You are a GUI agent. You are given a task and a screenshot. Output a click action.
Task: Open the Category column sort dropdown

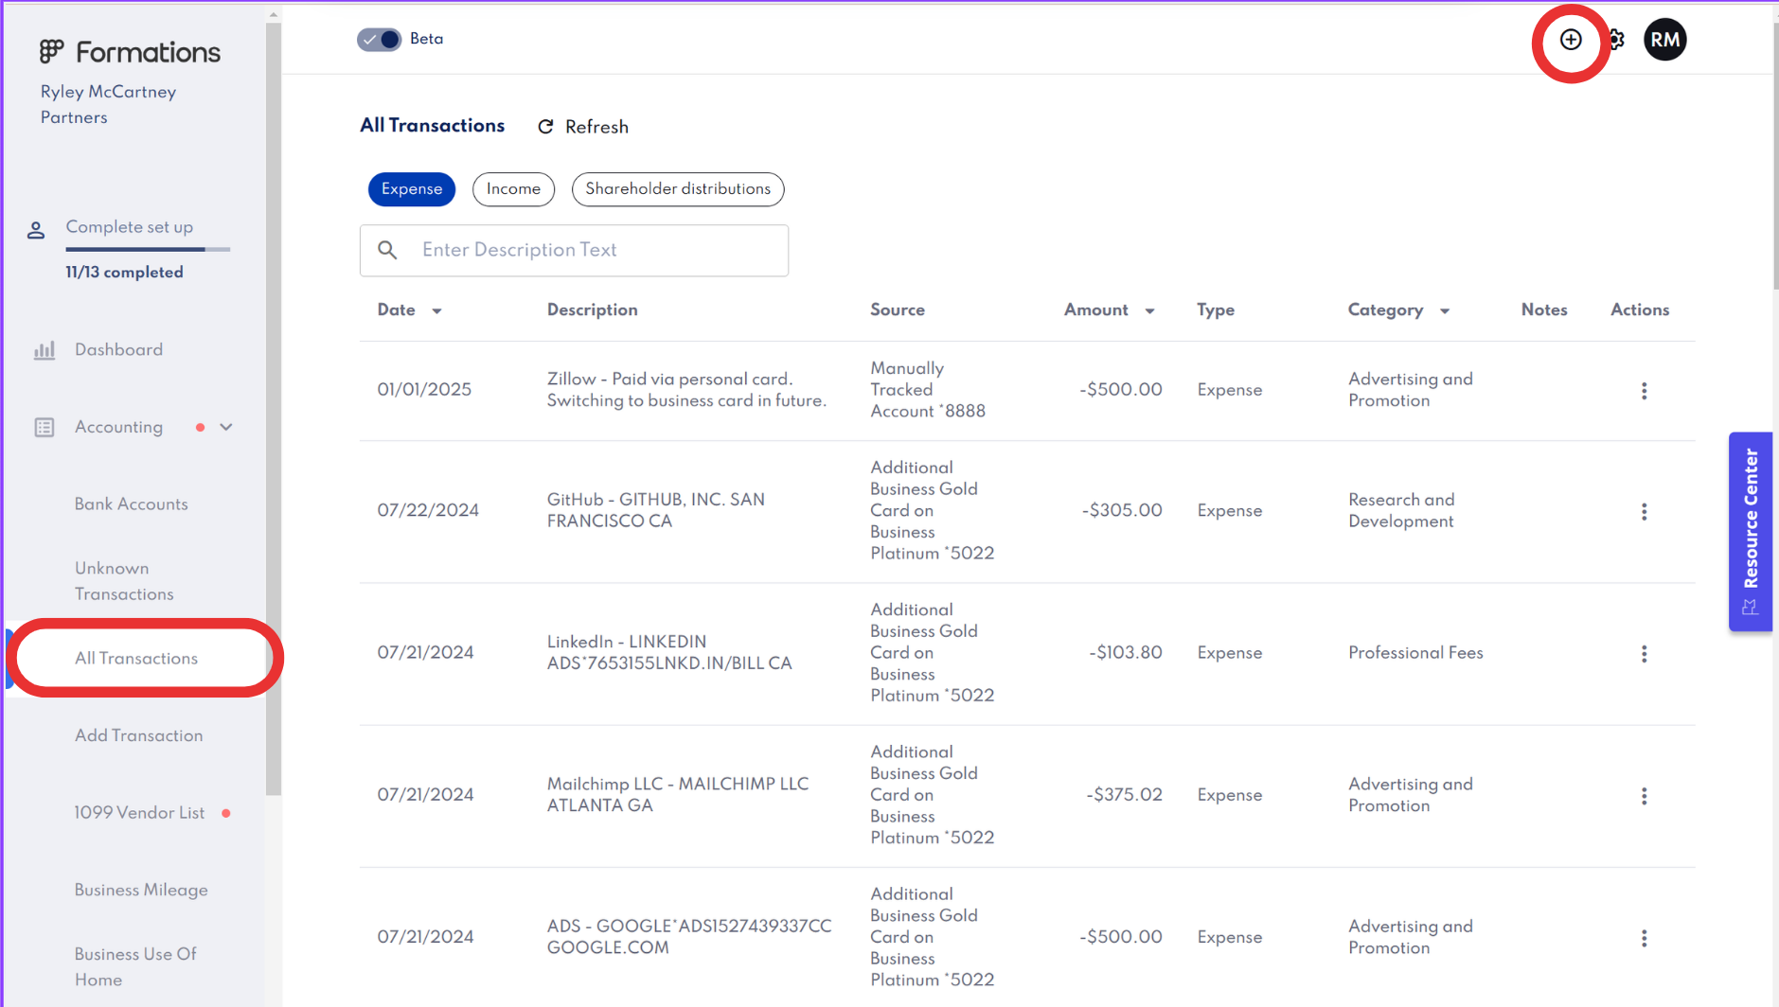coord(1445,310)
